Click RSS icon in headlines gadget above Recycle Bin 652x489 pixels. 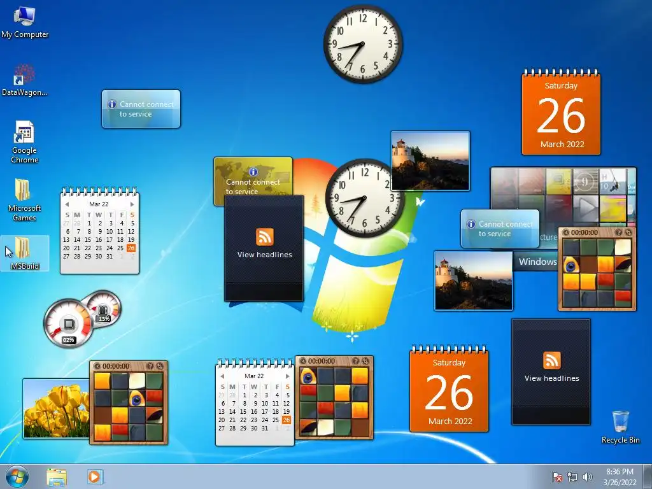pos(551,360)
